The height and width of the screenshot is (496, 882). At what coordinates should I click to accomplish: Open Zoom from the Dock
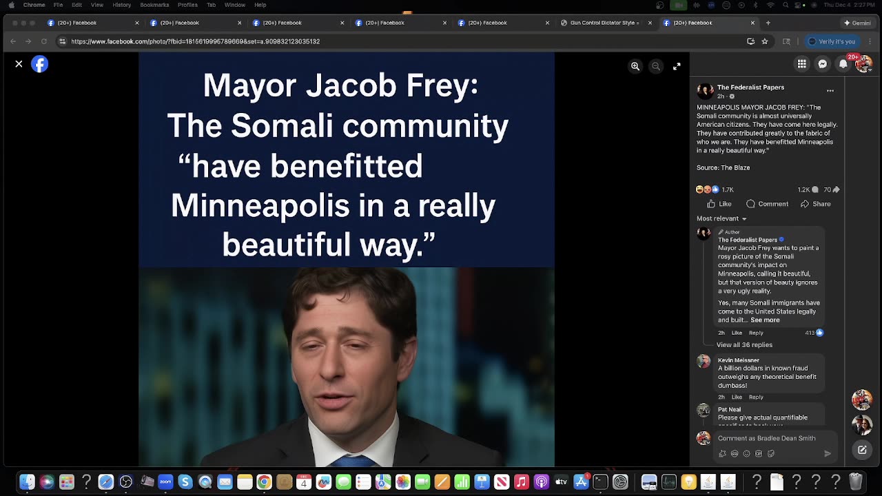coord(165,482)
